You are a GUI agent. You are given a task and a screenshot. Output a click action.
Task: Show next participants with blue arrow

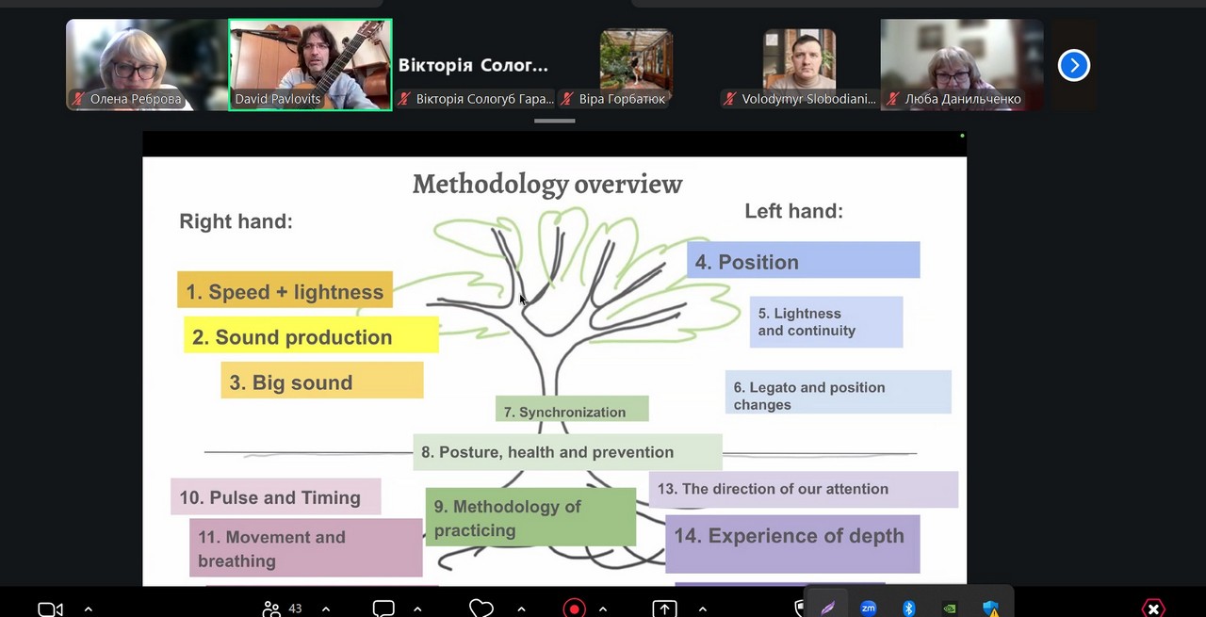tap(1073, 65)
